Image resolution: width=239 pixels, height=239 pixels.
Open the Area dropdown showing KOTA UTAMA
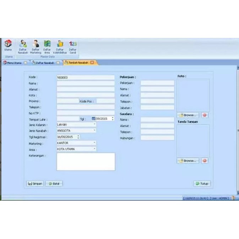(x=94, y=149)
